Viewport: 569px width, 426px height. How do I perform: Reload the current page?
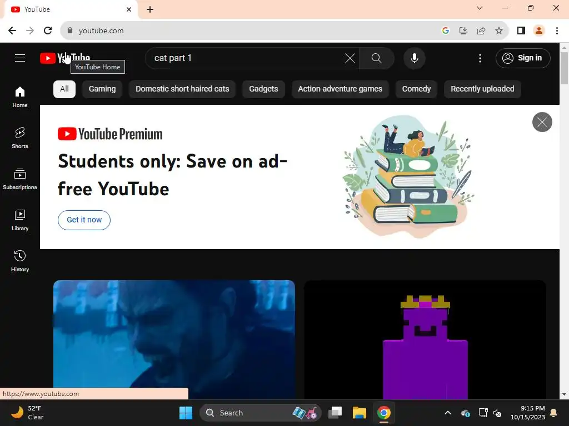48,31
